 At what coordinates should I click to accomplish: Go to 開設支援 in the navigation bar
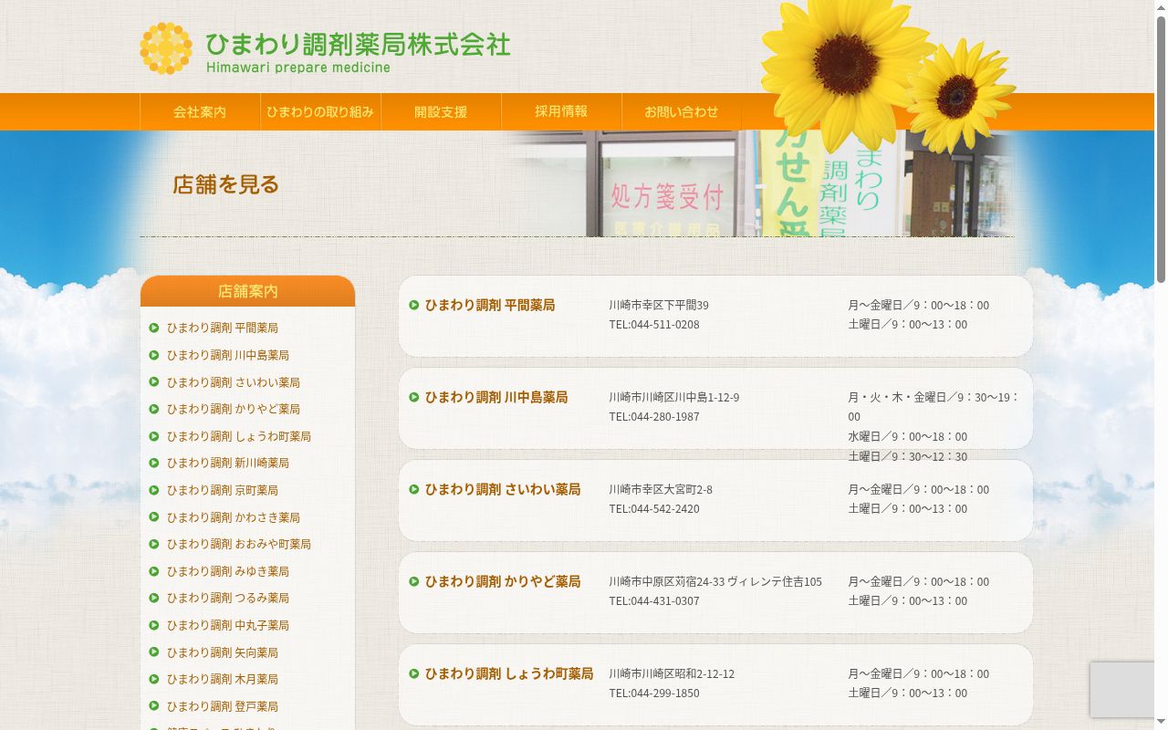coord(441,111)
